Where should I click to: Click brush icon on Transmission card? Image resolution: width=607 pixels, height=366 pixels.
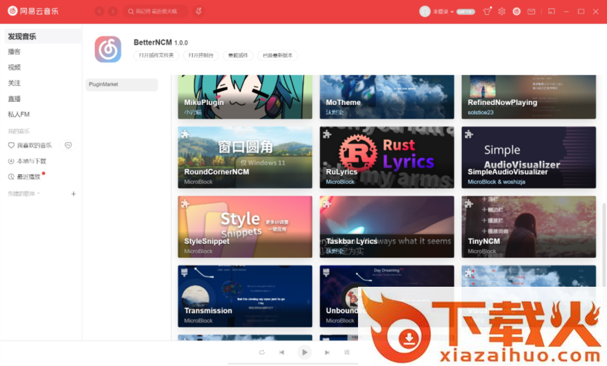184,273
